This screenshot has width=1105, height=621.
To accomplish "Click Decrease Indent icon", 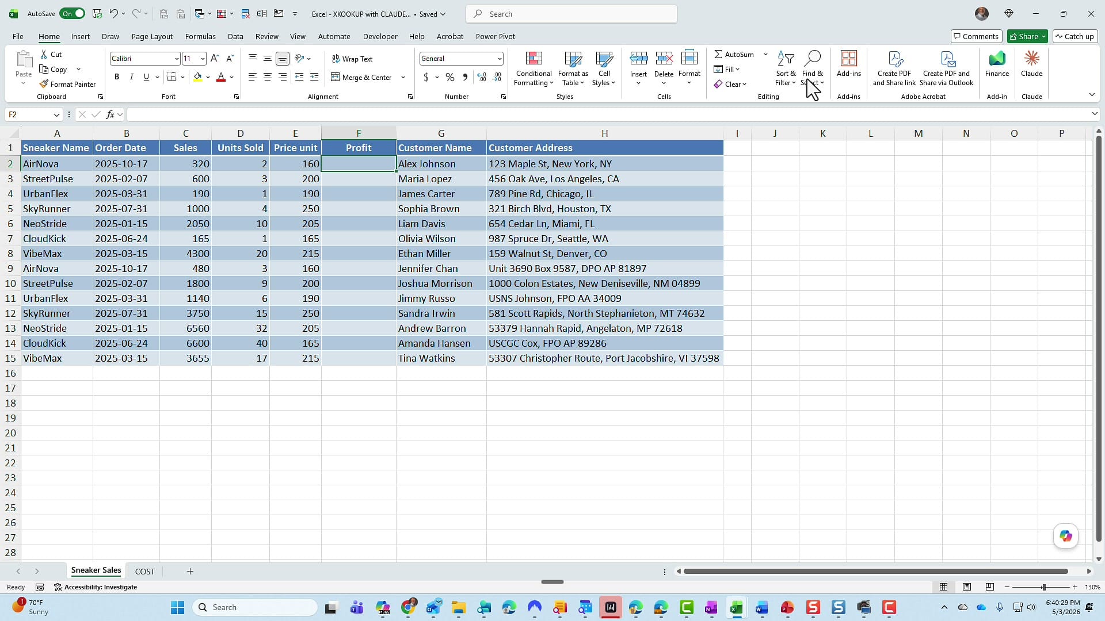I will pyautogui.click(x=299, y=77).
